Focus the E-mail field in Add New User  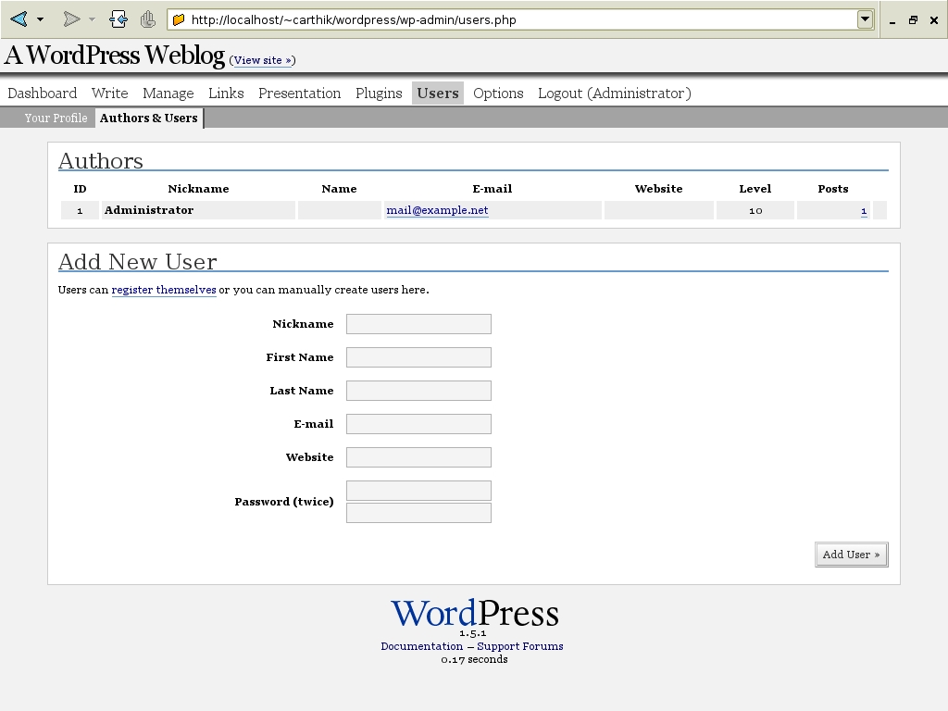418,424
